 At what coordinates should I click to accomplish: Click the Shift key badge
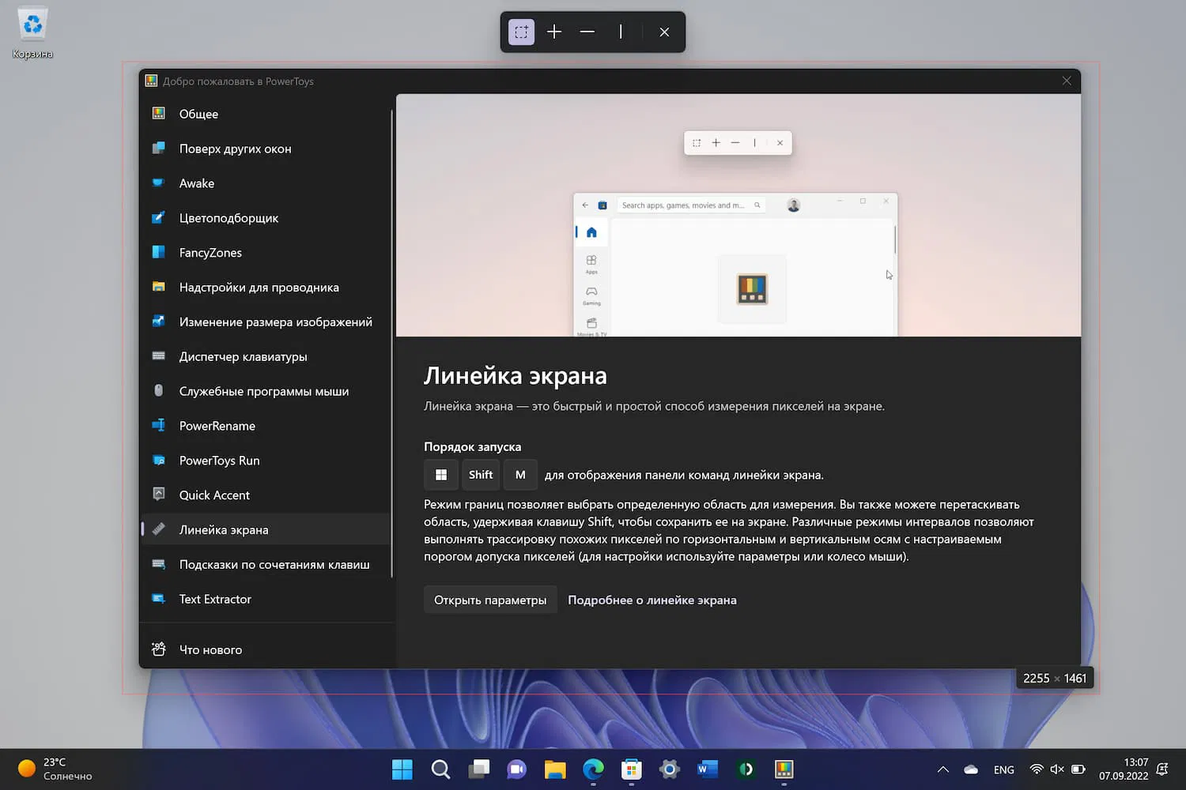(481, 475)
